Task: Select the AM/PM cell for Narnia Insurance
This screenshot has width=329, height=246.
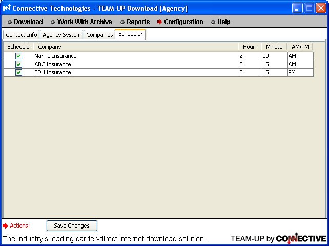Action: pos(299,56)
